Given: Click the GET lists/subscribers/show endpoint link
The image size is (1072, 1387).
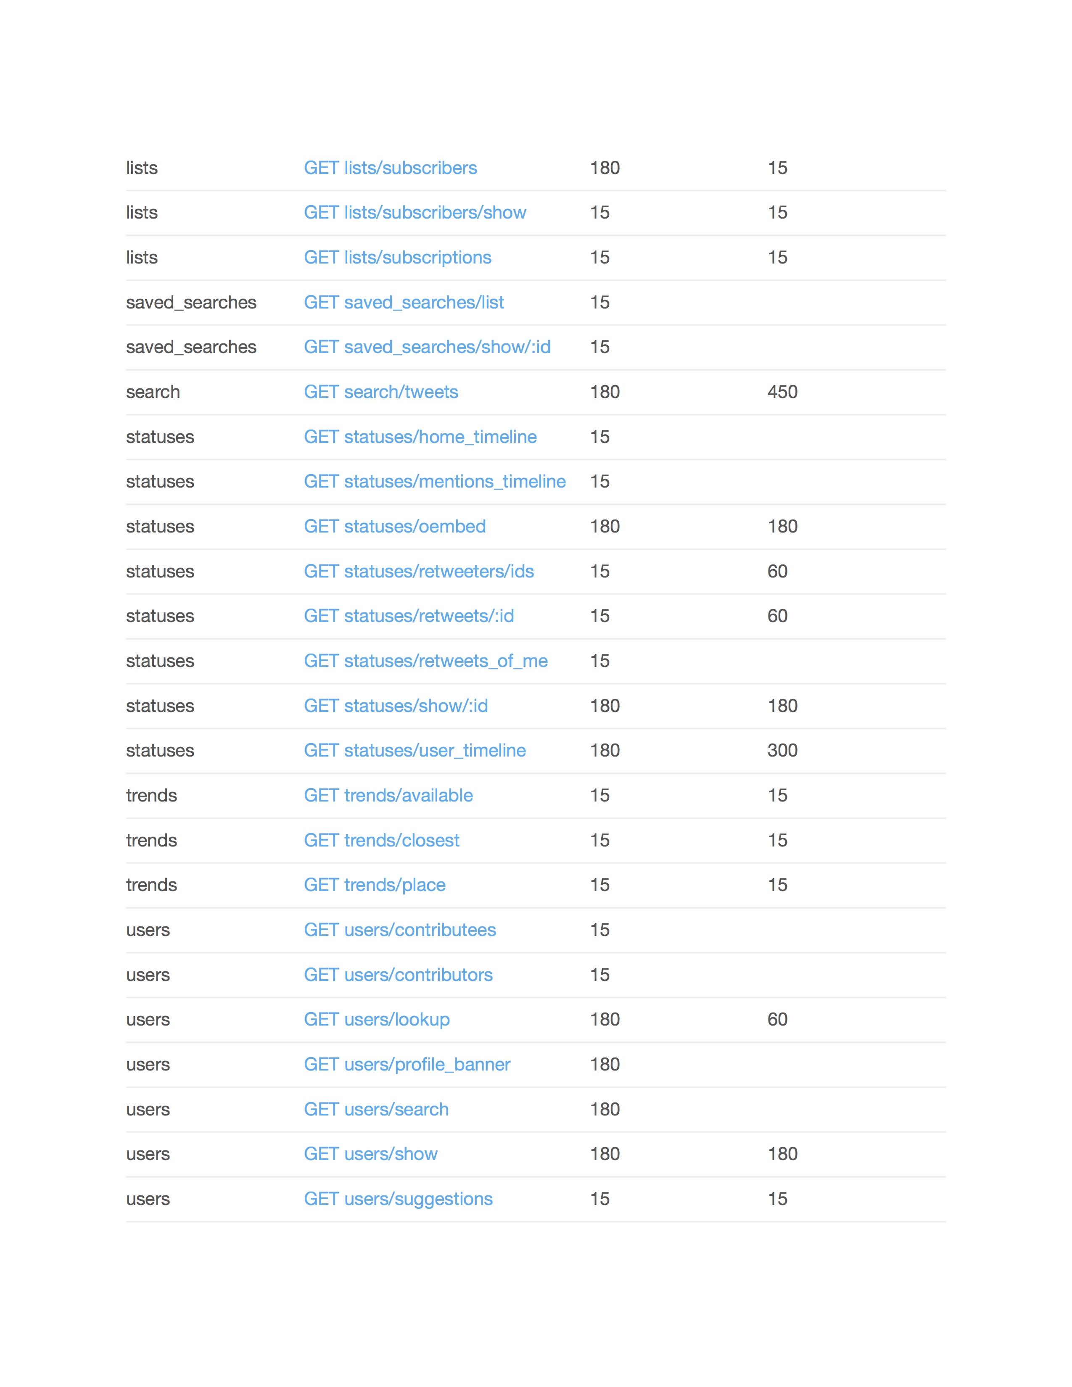Looking at the screenshot, I should (x=415, y=212).
